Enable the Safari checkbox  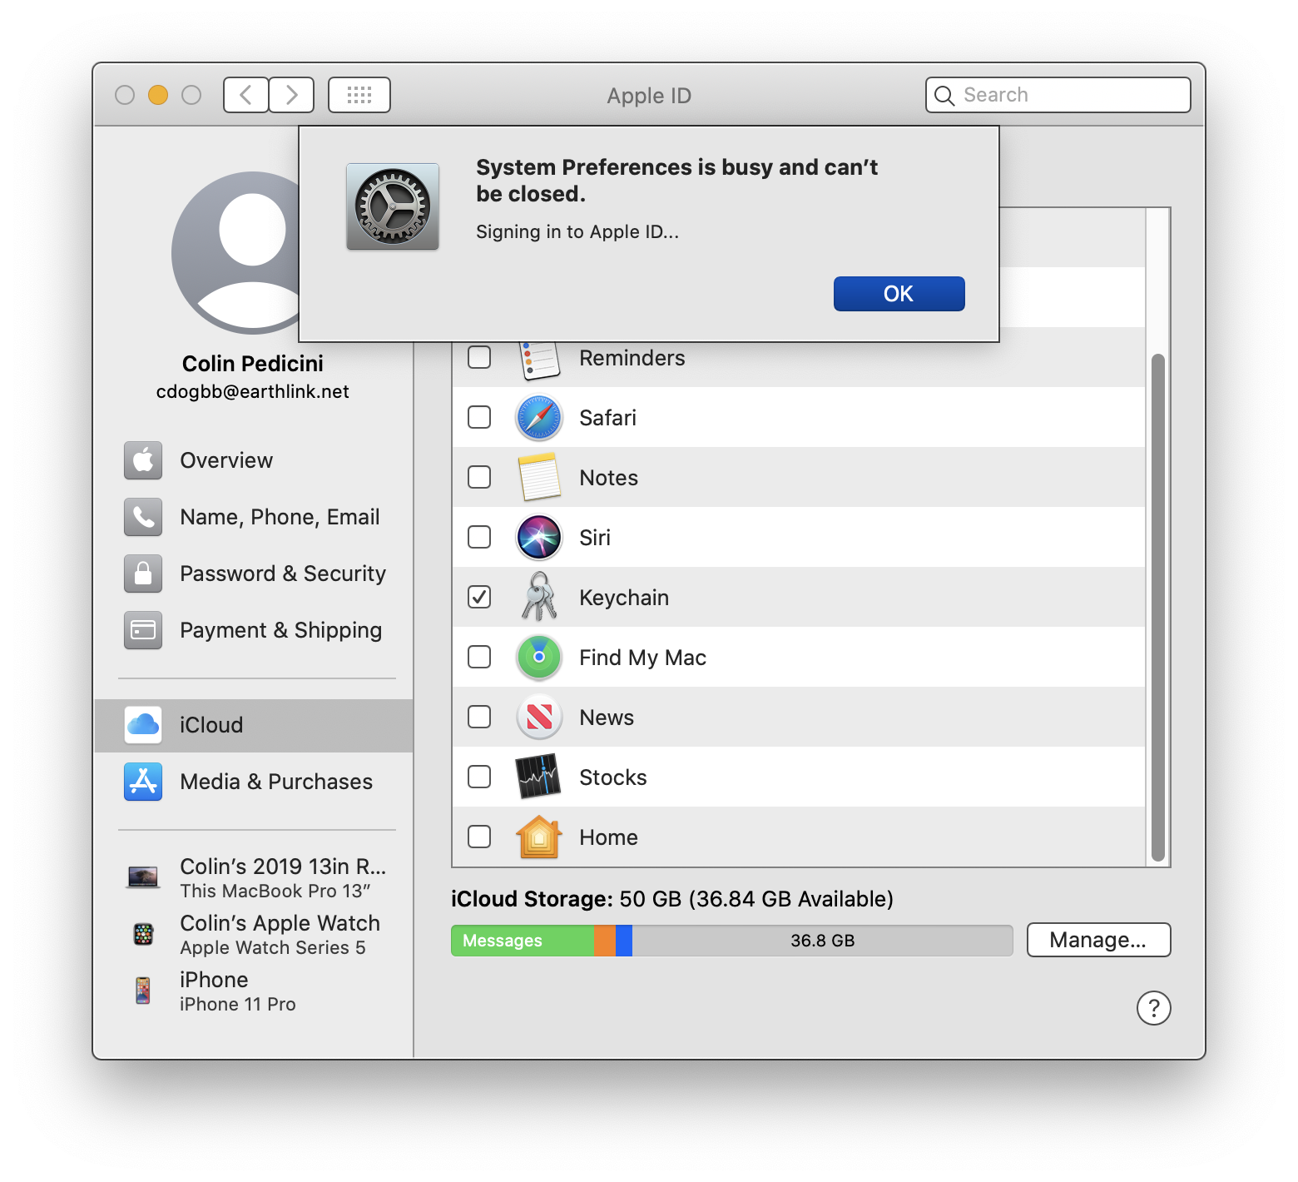click(479, 417)
